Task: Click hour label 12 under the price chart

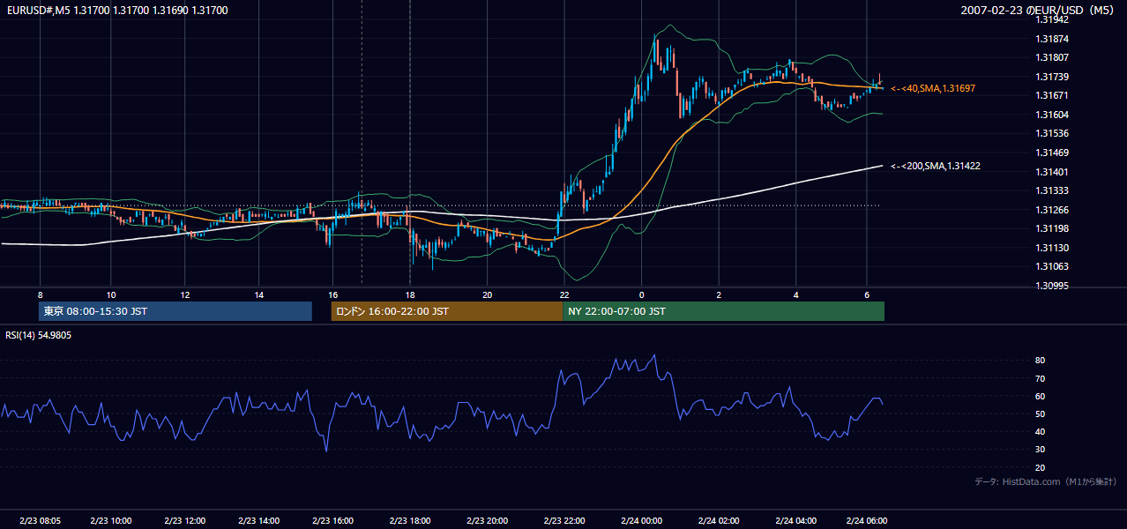Action: [x=185, y=294]
